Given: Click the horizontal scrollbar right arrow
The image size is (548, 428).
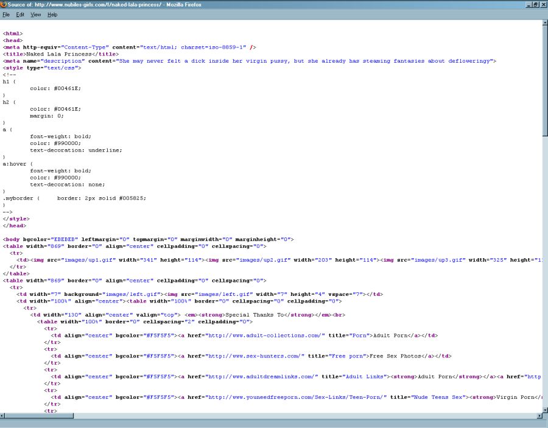Looking at the screenshot, I should coord(539,416).
